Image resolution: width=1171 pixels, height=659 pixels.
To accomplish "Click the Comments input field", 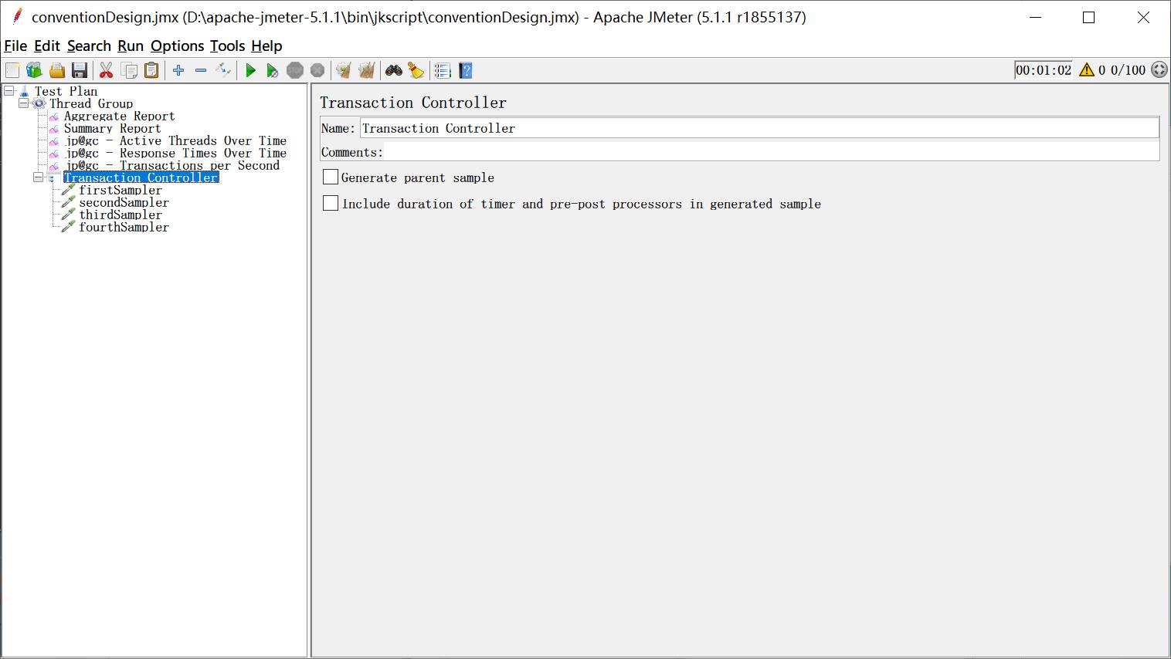I will (770, 152).
